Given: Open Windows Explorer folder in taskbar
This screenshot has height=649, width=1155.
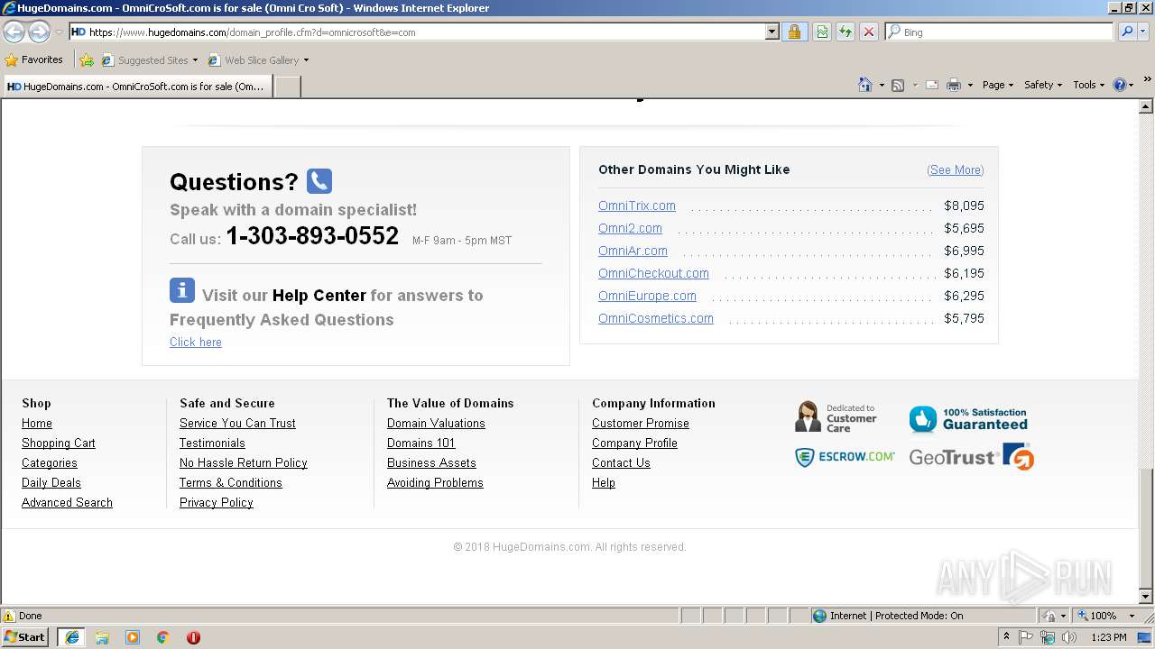Looking at the screenshot, I should click(x=102, y=637).
